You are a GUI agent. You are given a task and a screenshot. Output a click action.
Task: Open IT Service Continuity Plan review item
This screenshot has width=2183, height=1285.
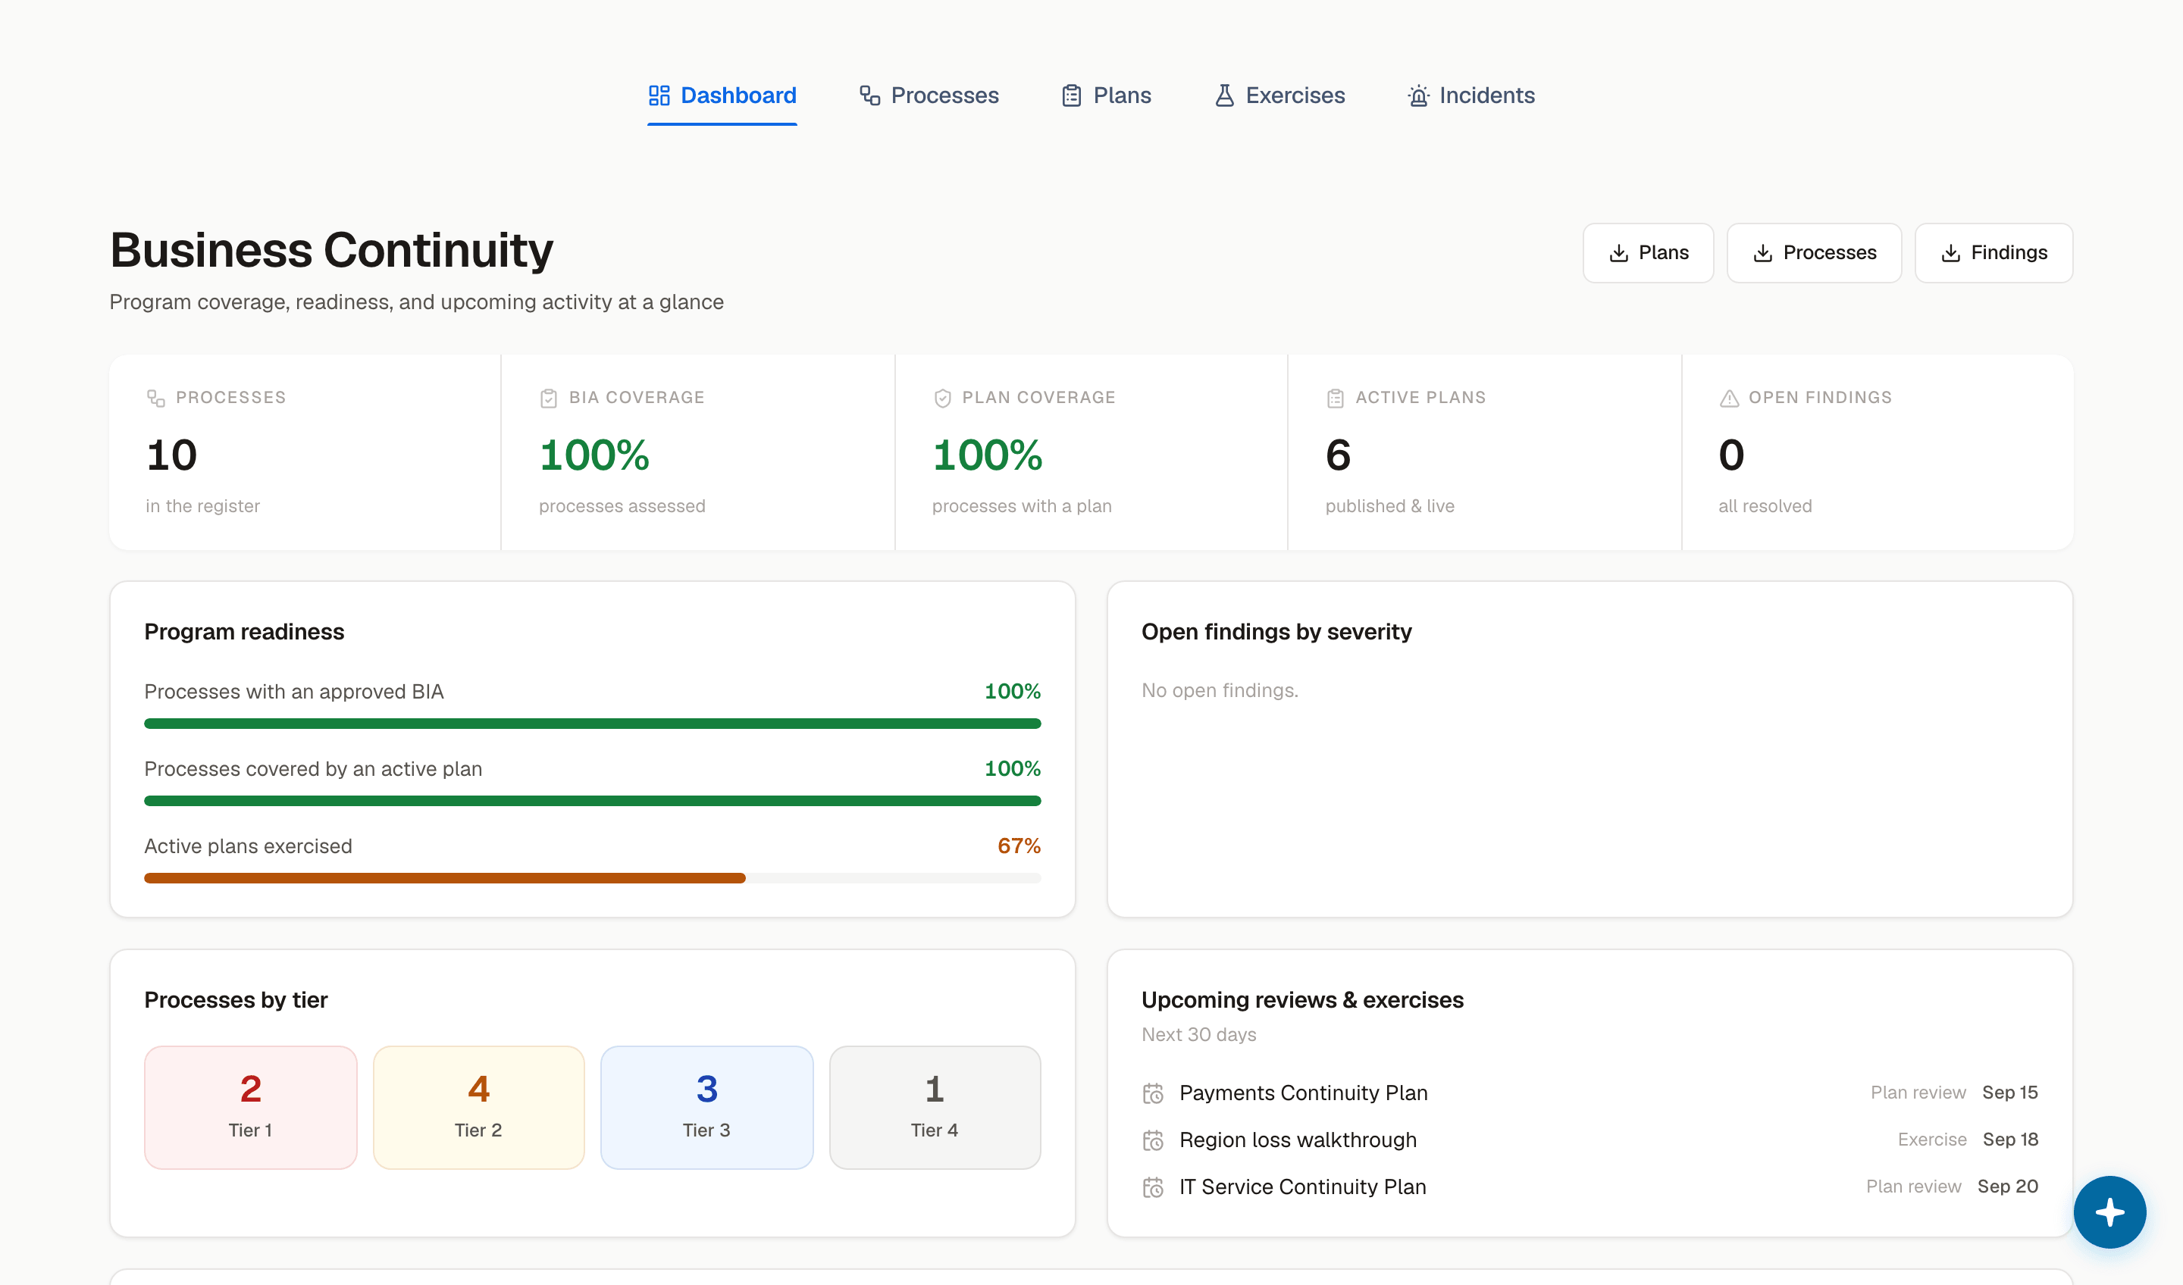click(1589, 1187)
